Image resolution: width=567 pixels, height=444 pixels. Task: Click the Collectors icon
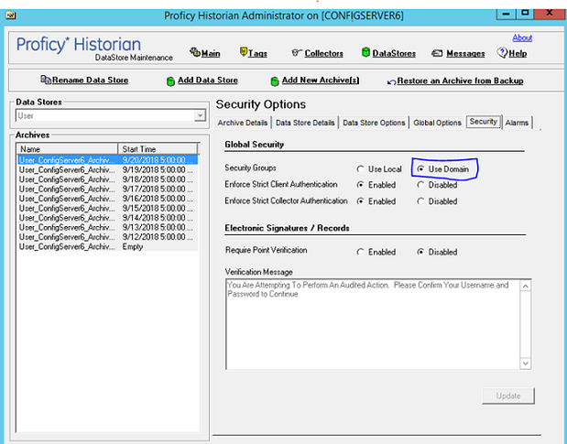pyautogui.click(x=296, y=53)
